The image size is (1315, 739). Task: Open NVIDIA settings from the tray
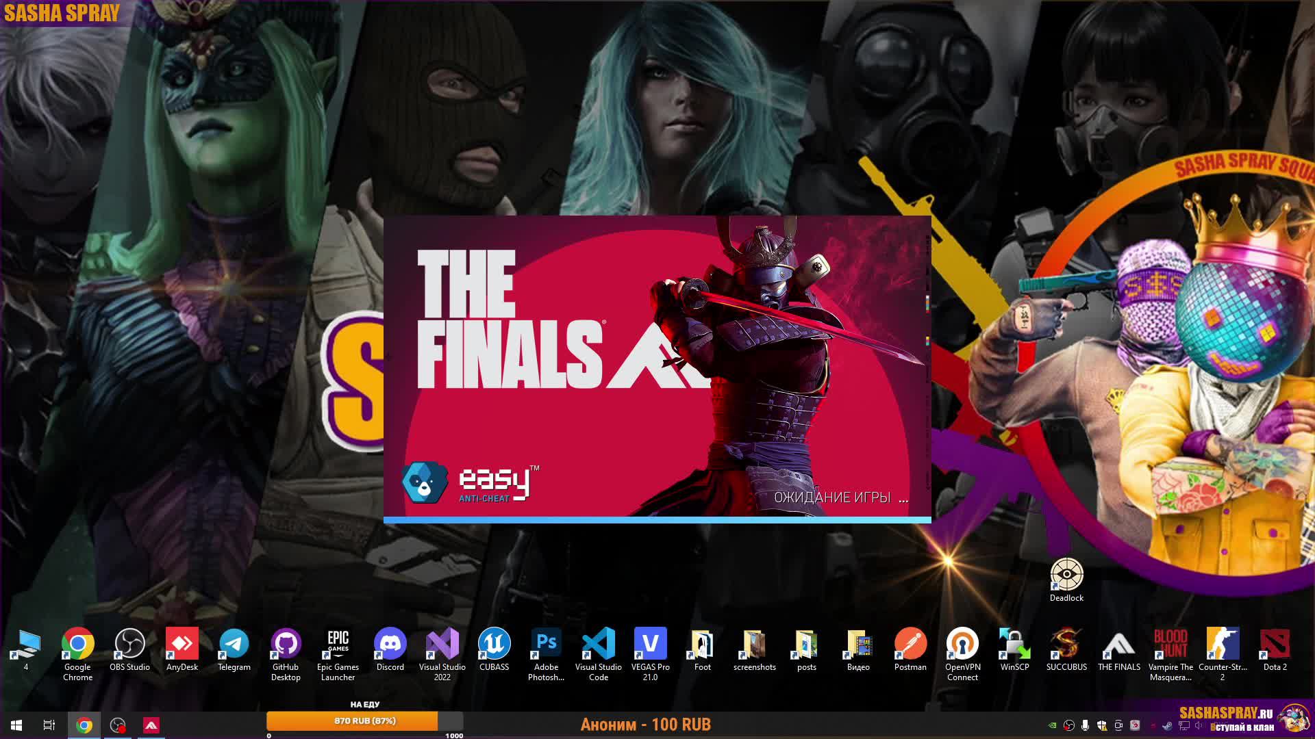click(x=1053, y=724)
